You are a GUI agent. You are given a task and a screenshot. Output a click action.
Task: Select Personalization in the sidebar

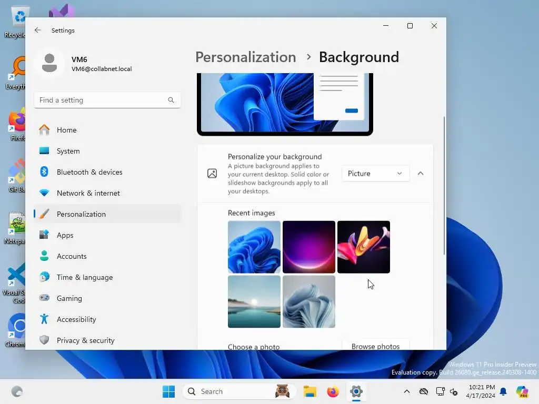107,214
